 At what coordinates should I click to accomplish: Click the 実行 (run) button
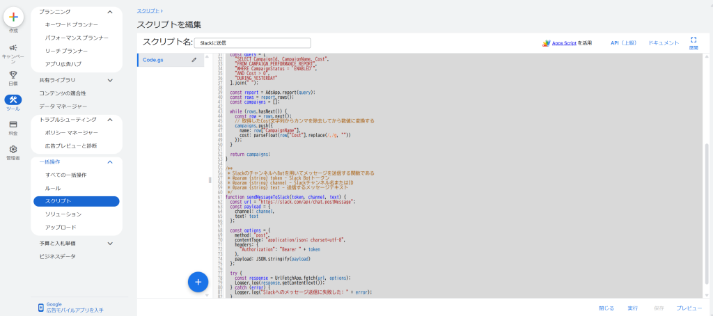632,308
